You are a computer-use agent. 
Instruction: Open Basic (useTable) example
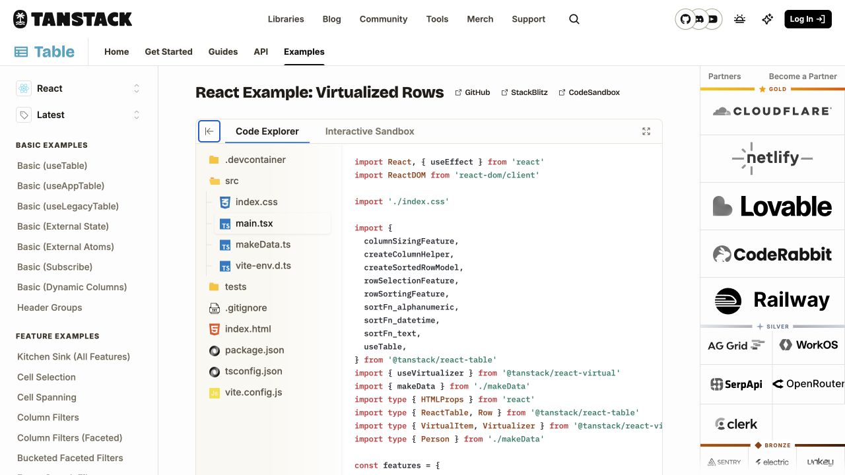[x=52, y=166]
